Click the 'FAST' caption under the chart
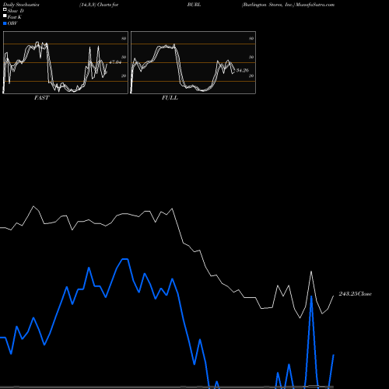The height and width of the screenshot is (389, 389). pos(41,98)
